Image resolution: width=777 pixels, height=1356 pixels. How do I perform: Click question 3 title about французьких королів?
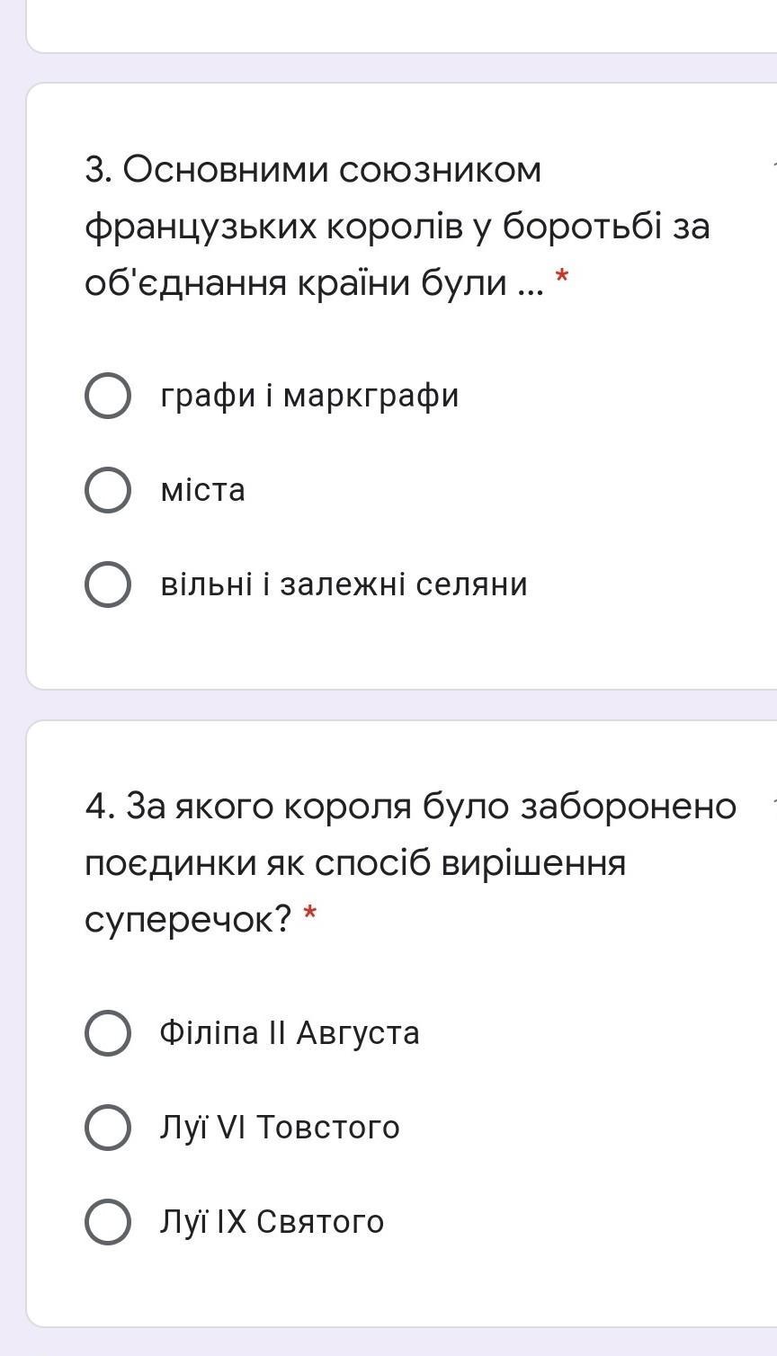coord(396,226)
